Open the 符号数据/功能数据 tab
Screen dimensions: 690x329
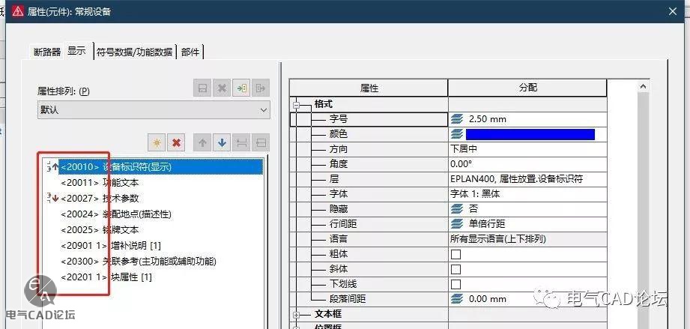pyautogui.click(x=134, y=52)
